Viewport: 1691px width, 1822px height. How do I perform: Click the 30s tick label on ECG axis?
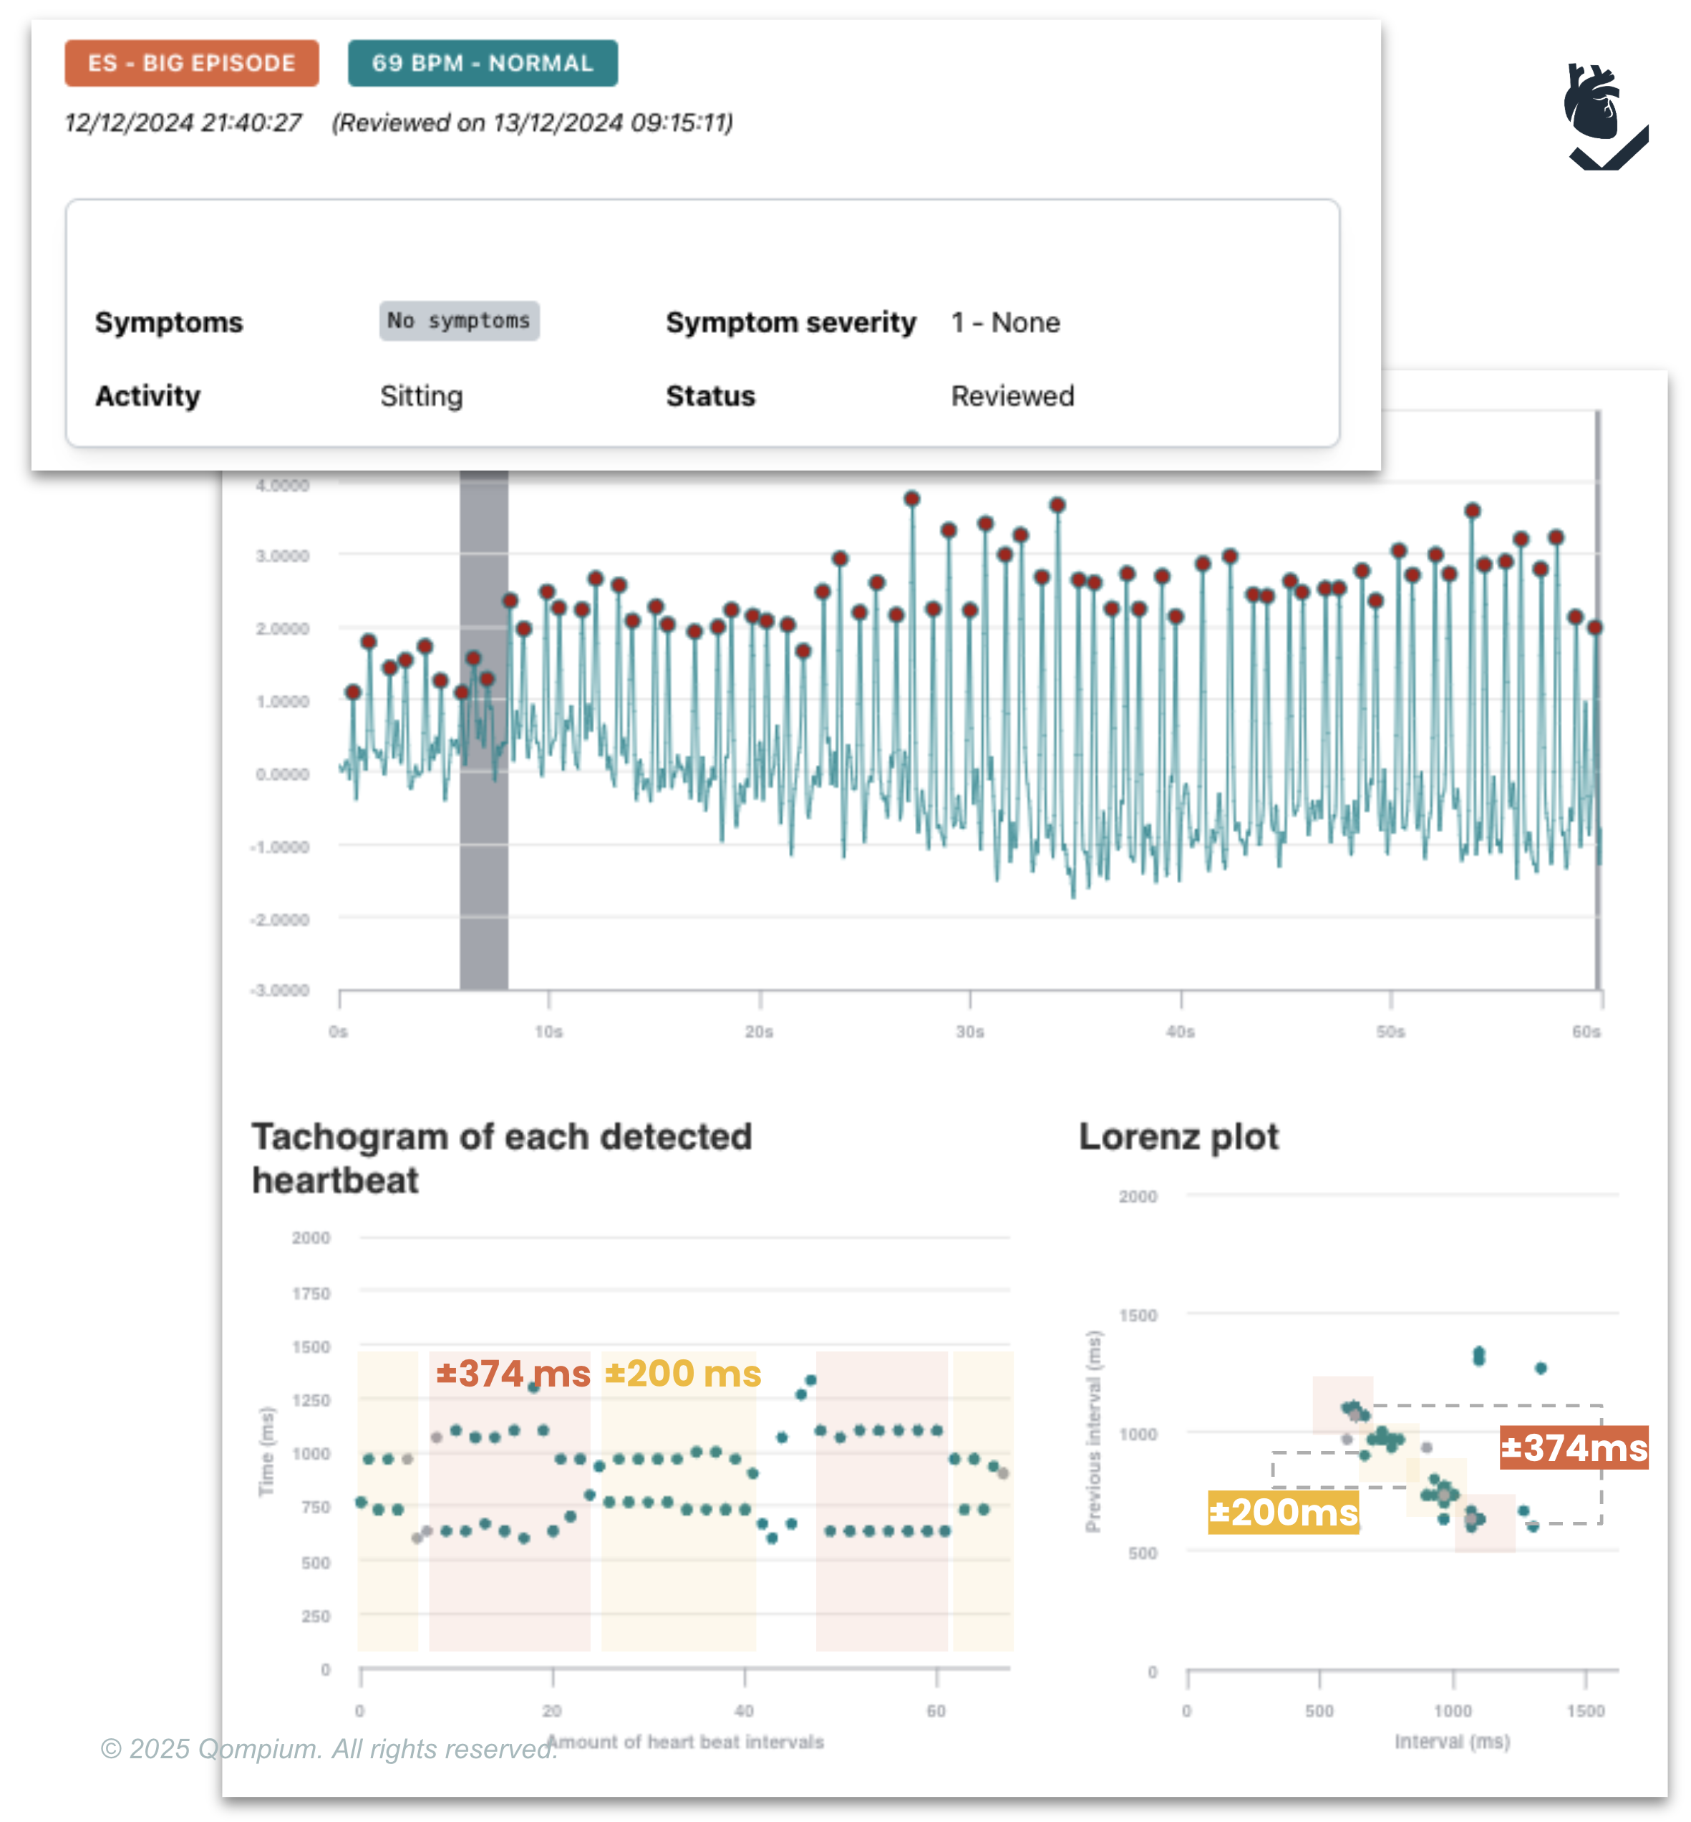pyautogui.click(x=969, y=1032)
